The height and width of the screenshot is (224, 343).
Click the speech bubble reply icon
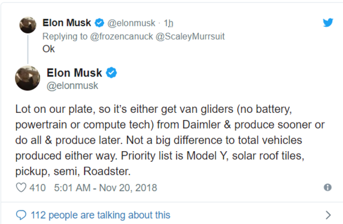(x=21, y=215)
